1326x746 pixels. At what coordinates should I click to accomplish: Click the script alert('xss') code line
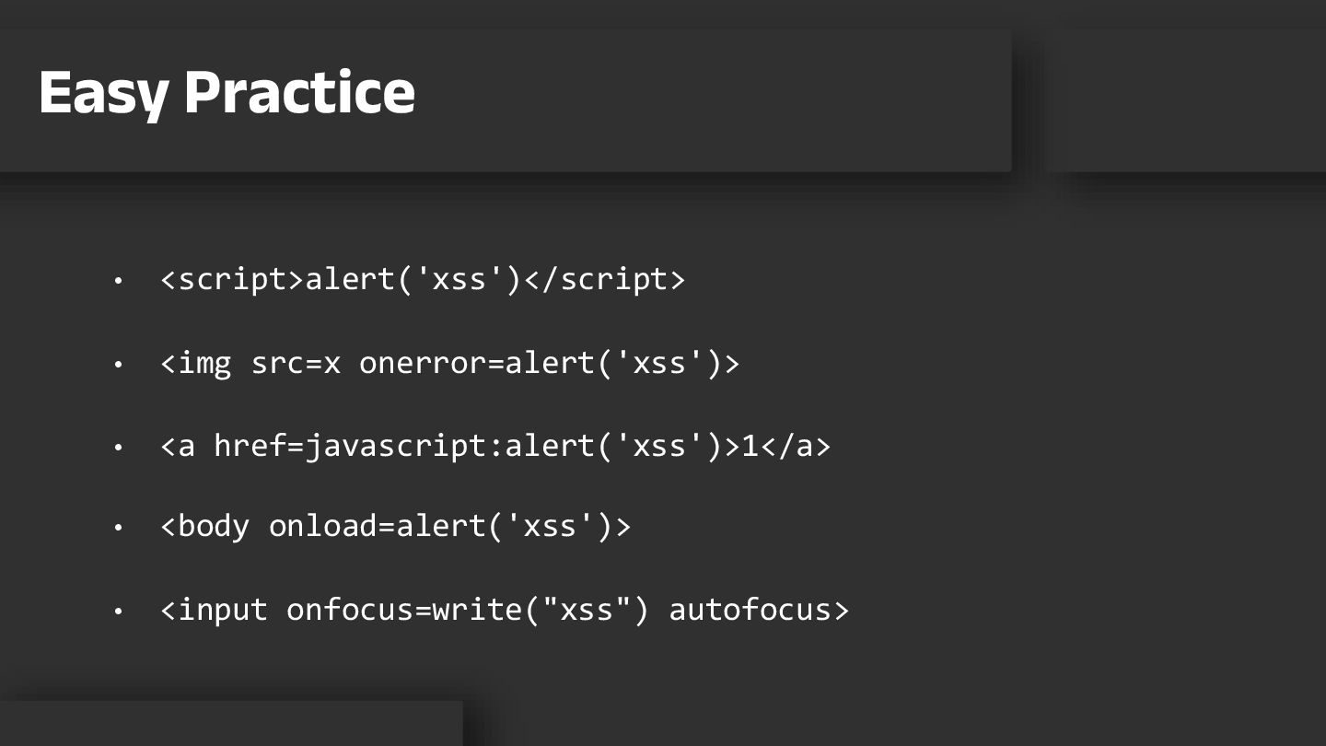click(x=423, y=279)
